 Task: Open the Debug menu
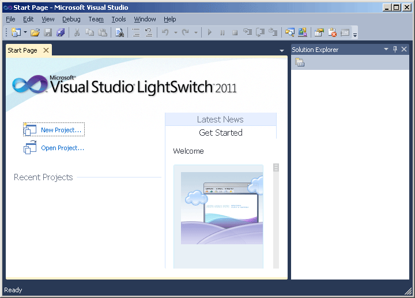pyautogui.click(x=71, y=19)
